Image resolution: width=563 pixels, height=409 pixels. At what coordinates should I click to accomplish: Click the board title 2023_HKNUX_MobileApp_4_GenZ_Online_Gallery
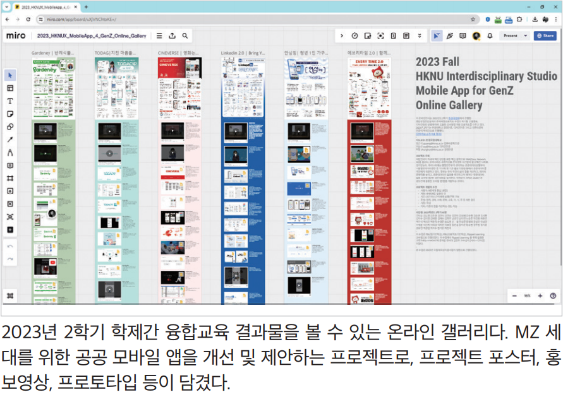(x=92, y=35)
